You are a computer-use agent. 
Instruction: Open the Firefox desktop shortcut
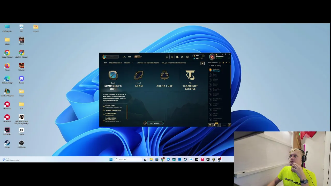pos(7,67)
